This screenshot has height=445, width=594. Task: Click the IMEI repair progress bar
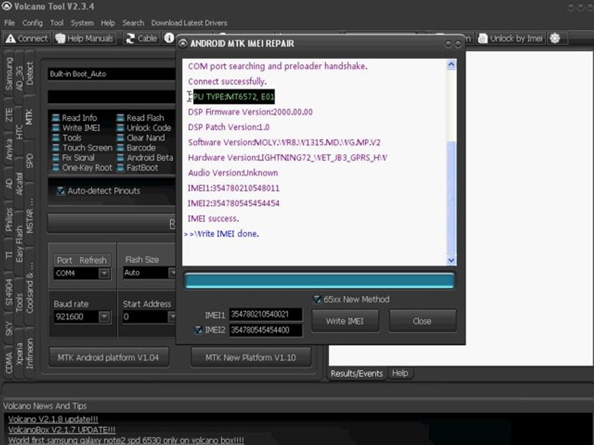pyautogui.click(x=319, y=281)
